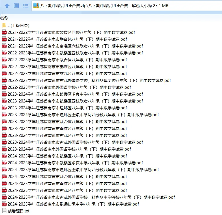Click PDF icon of 2023-2024 建邺区八年级 file
The height and width of the screenshot is (215, 222).
[4, 108]
